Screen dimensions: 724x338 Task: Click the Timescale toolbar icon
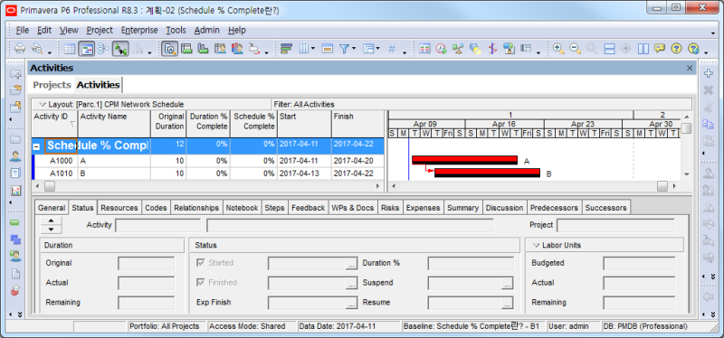(x=328, y=49)
